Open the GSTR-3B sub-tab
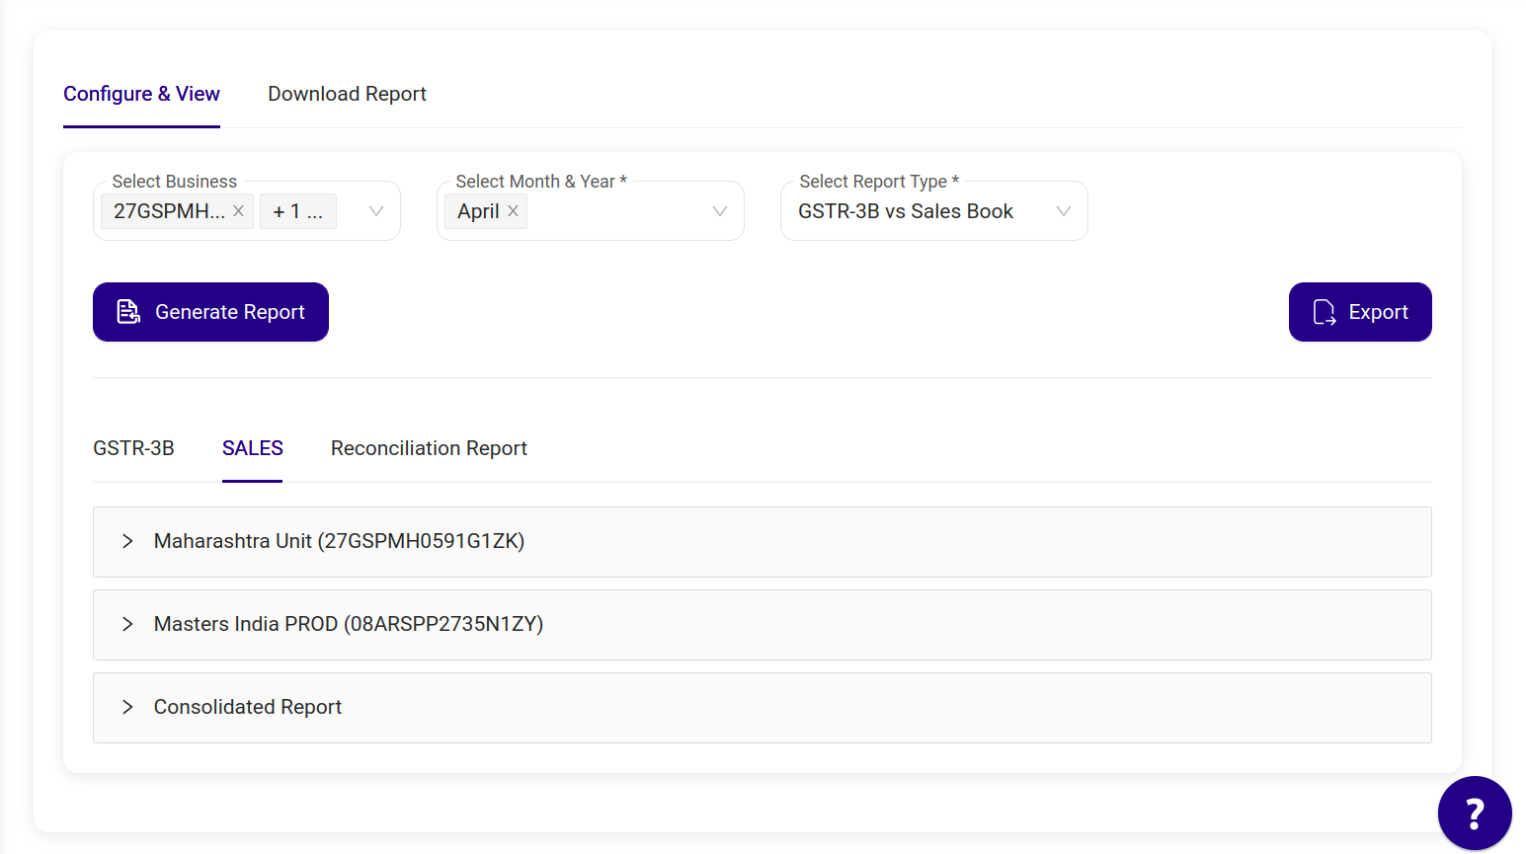 tap(133, 448)
